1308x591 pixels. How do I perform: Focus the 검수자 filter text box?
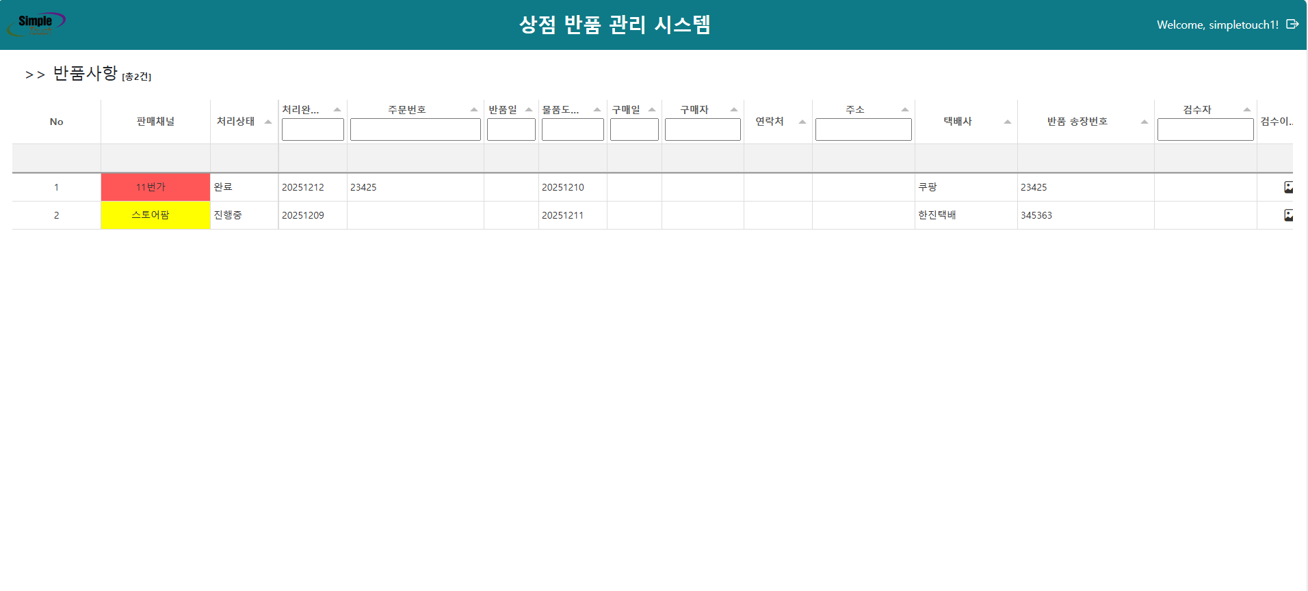coord(1205,130)
